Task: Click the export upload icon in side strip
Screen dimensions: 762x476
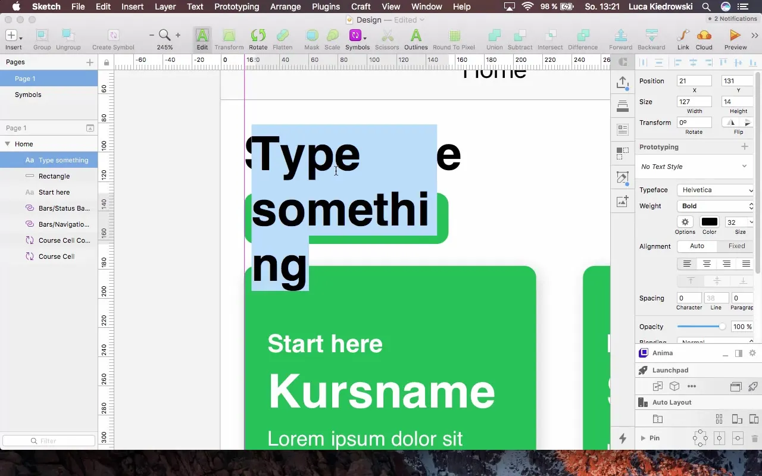Action: point(623,83)
